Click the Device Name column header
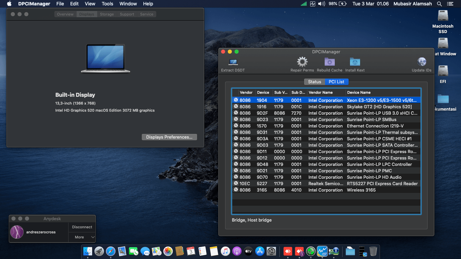 coord(383,92)
